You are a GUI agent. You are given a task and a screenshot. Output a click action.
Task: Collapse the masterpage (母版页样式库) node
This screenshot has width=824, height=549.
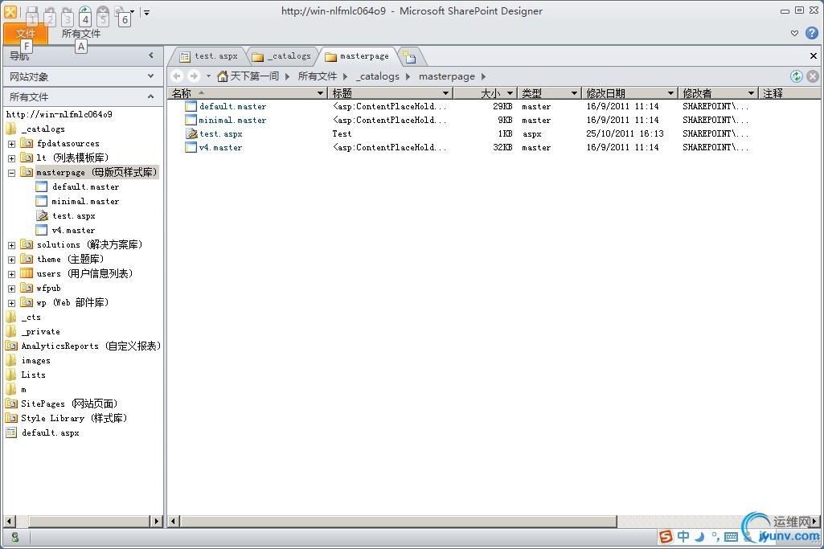[11, 172]
